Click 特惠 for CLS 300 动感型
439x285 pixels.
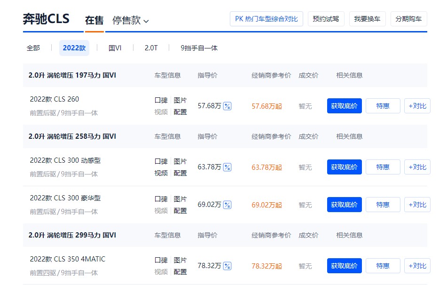click(x=383, y=167)
